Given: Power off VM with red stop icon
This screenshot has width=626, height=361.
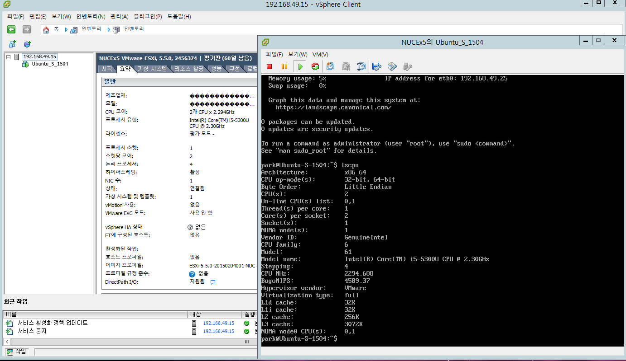Looking at the screenshot, I should (270, 66).
